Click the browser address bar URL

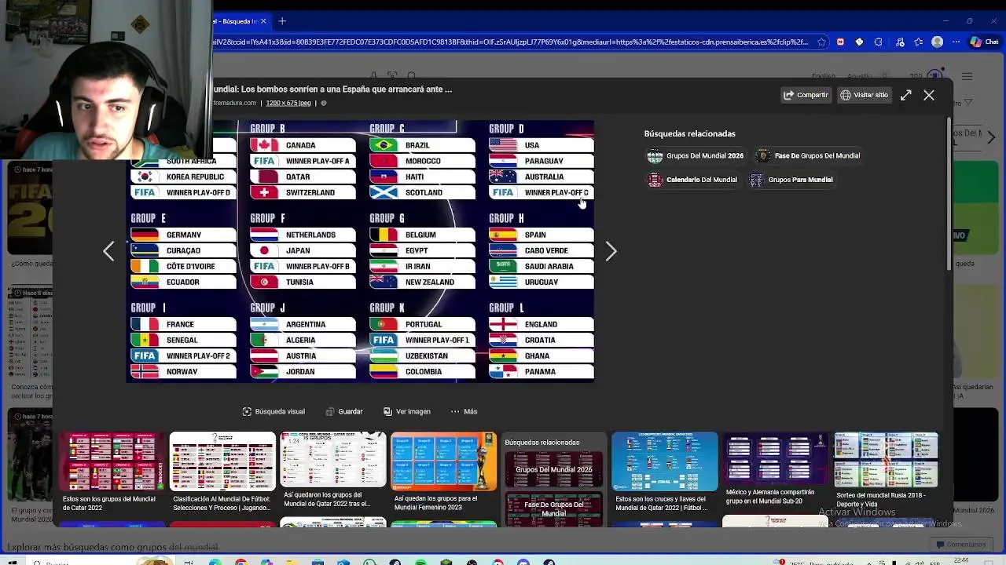pos(511,42)
